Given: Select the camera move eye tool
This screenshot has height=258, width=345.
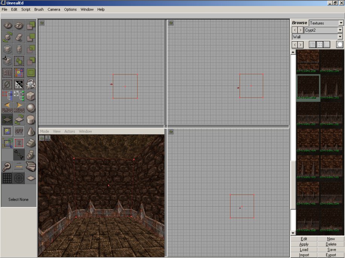Looking at the screenshot, I should (7, 26).
